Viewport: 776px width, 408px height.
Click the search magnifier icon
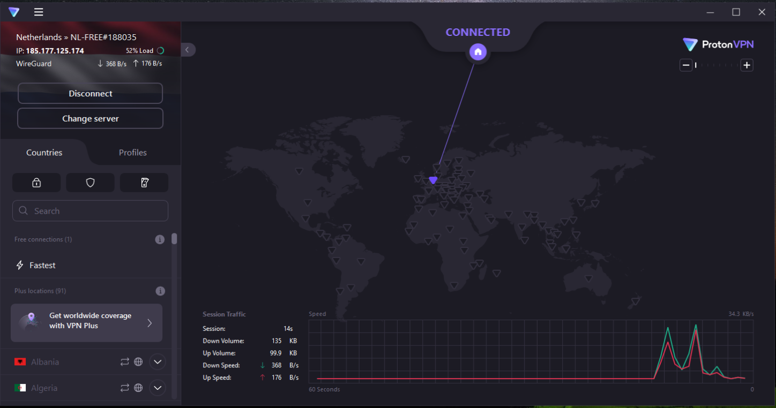pos(24,211)
